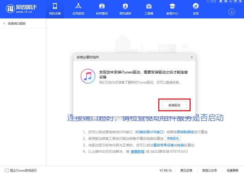Click 检查更新 to check for updates

(233, 170)
